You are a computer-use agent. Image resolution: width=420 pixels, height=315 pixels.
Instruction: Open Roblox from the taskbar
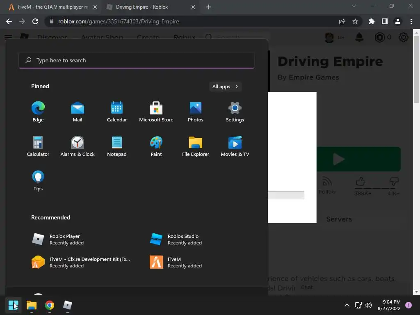point(68,305)
